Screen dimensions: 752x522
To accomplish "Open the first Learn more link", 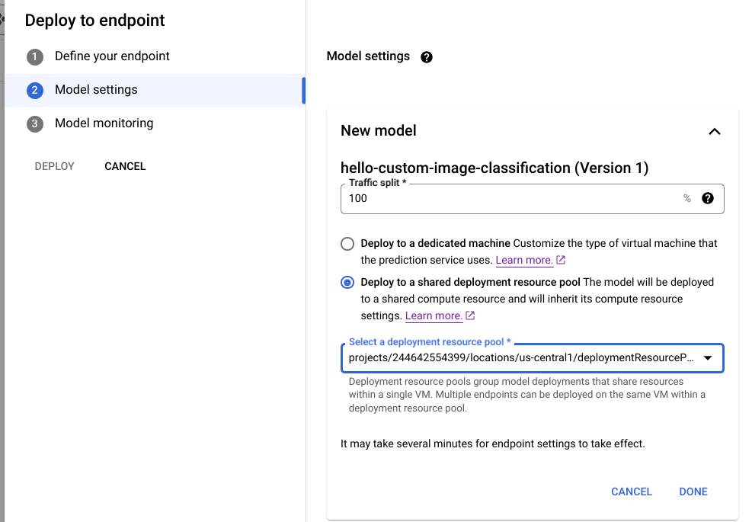I will tap(526, 260).
